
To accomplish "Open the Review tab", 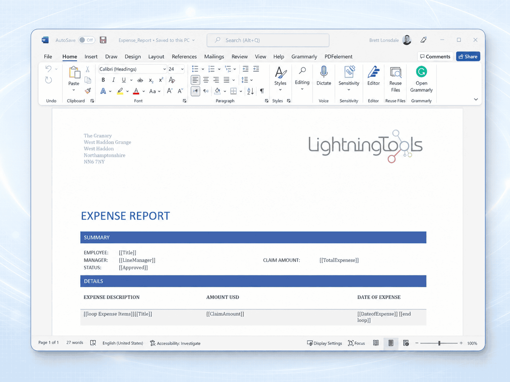I will pos(240,57).
